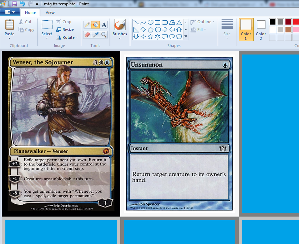Activate the Color 2 selector
299x244 pixels.
(261, 30)
